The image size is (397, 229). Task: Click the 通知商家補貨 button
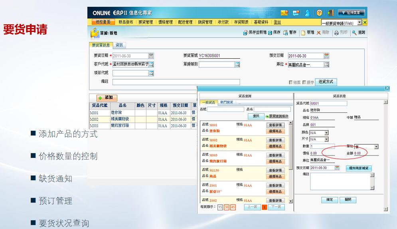pyautogui.click(x=359, y=168)
